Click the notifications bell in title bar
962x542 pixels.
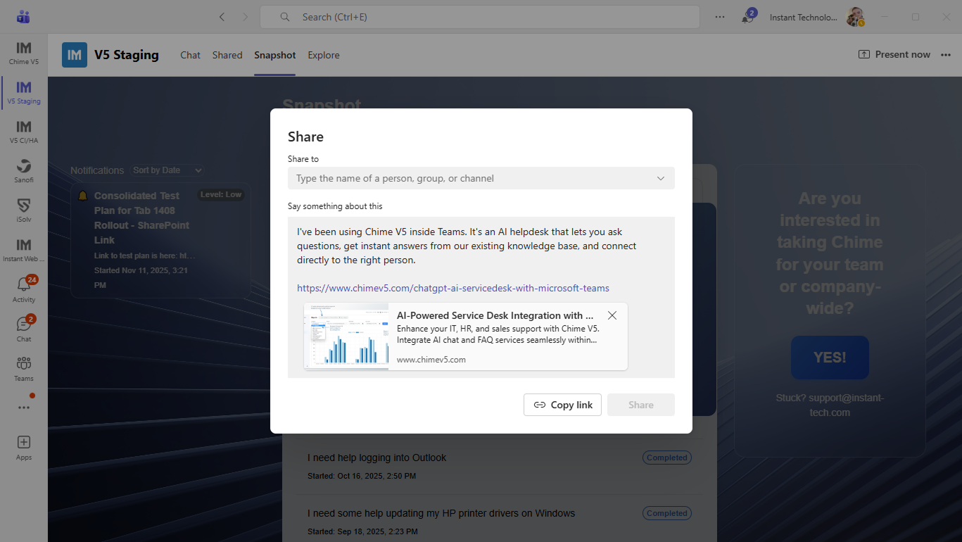click(747, 18)
